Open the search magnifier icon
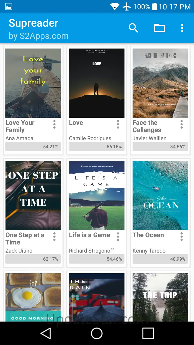194x345 pixels. (x=133, y=28)
